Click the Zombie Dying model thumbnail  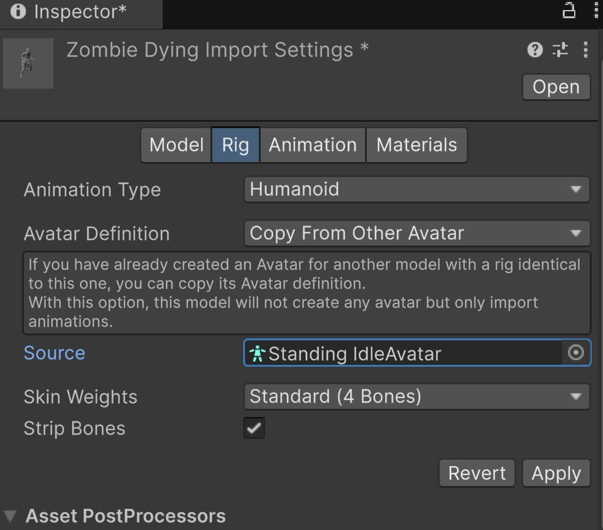28,63
